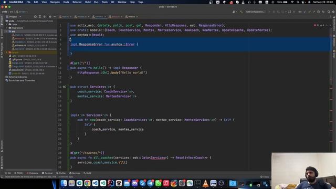Click the build failed status message

39,177
